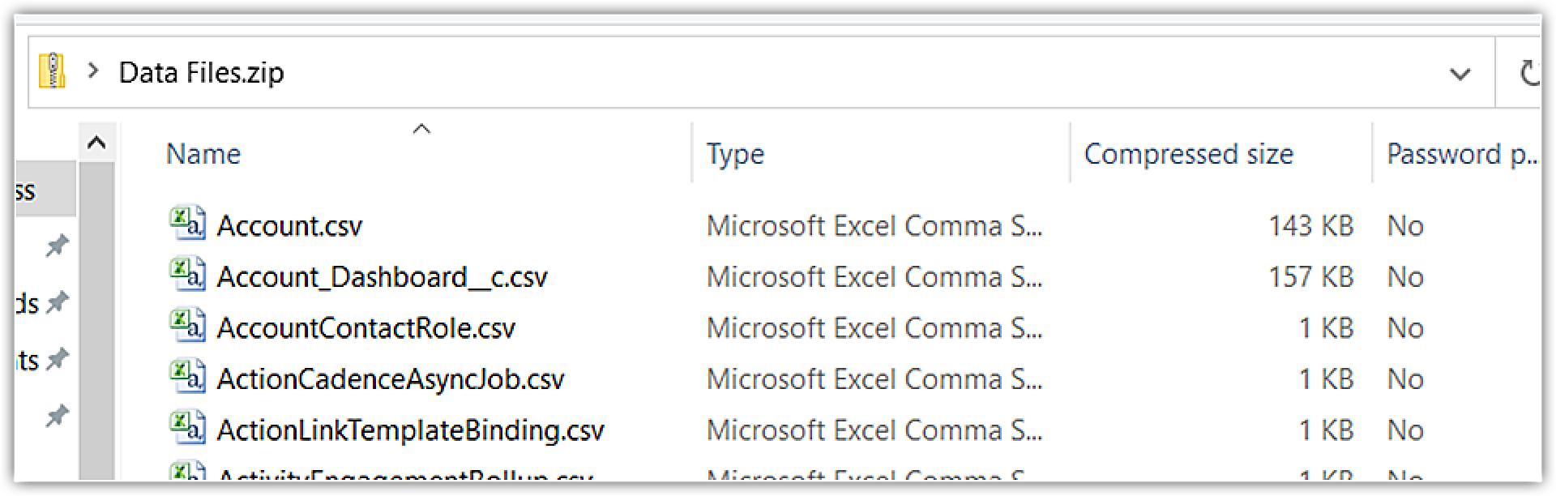Sort files by Name column header
Viewport: 1556px width, 496px height.
[203, 154]
